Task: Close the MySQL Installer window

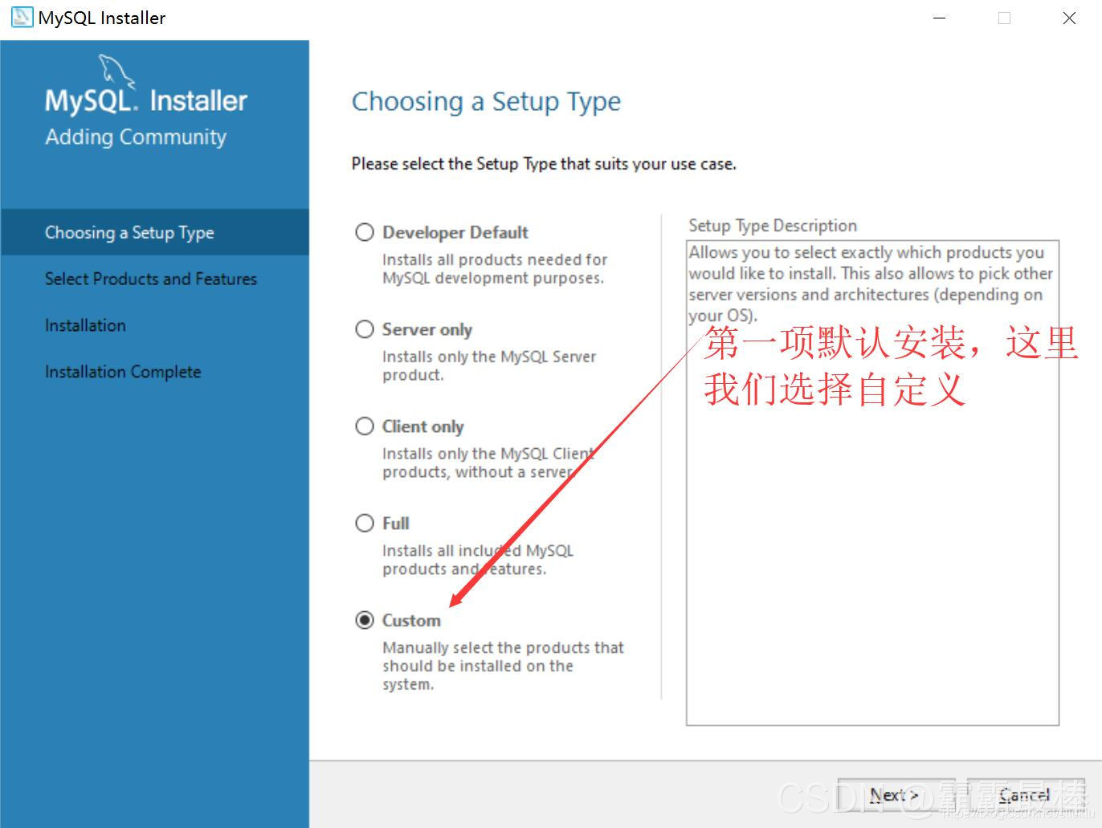Action: 1069,18
